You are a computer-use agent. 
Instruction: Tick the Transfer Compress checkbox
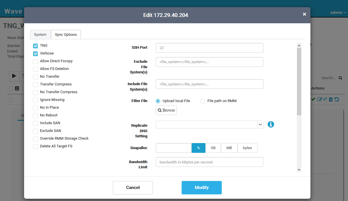[35, 84]
